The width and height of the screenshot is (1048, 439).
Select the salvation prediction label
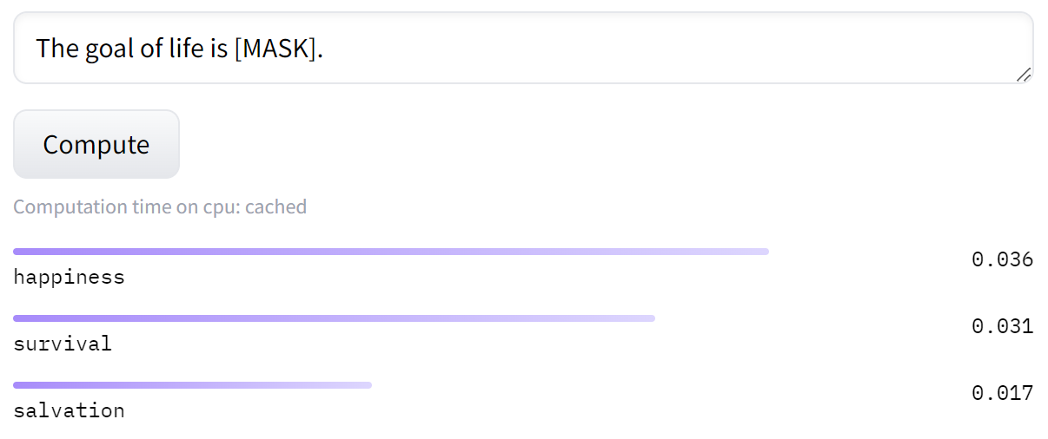click(70, 410)
